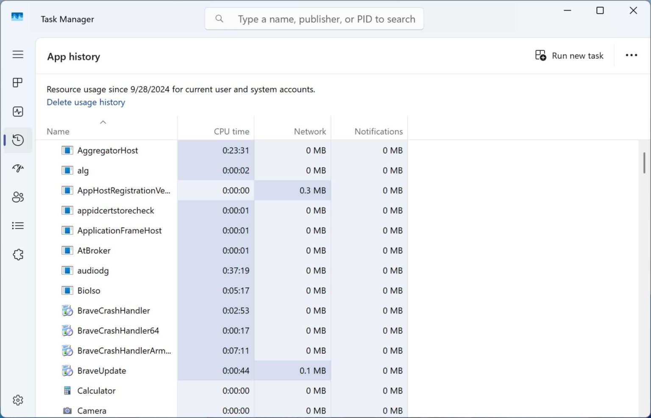The image size is (651, 418).
Task: Select the audiodg process row
Action: point(93,270)
